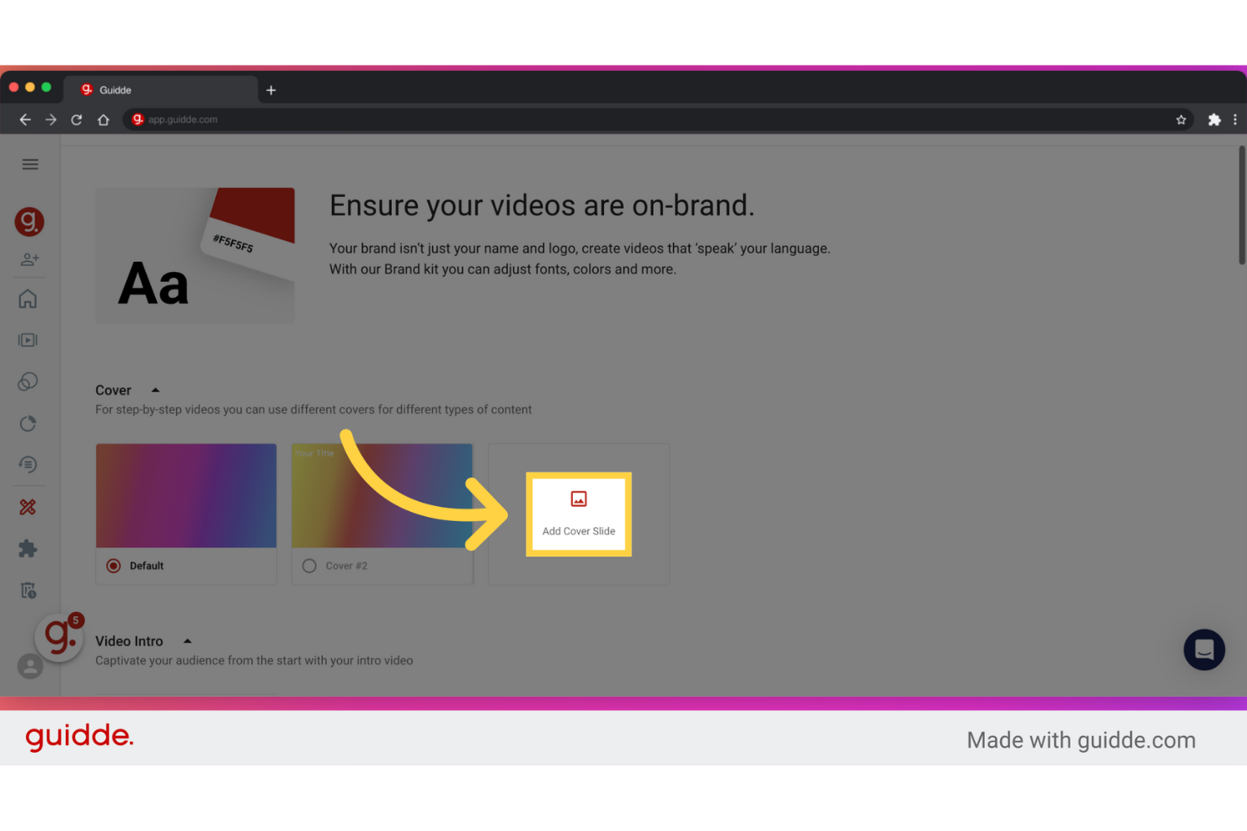Go to Home via sidebar icon
The width and height of the screenshot is (1247, 831).
click(x=28, y=299)
